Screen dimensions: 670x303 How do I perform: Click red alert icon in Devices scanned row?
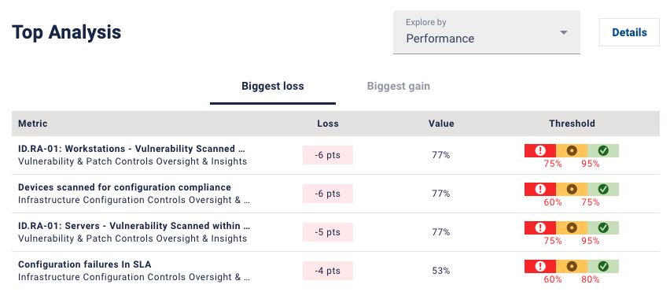540,189
